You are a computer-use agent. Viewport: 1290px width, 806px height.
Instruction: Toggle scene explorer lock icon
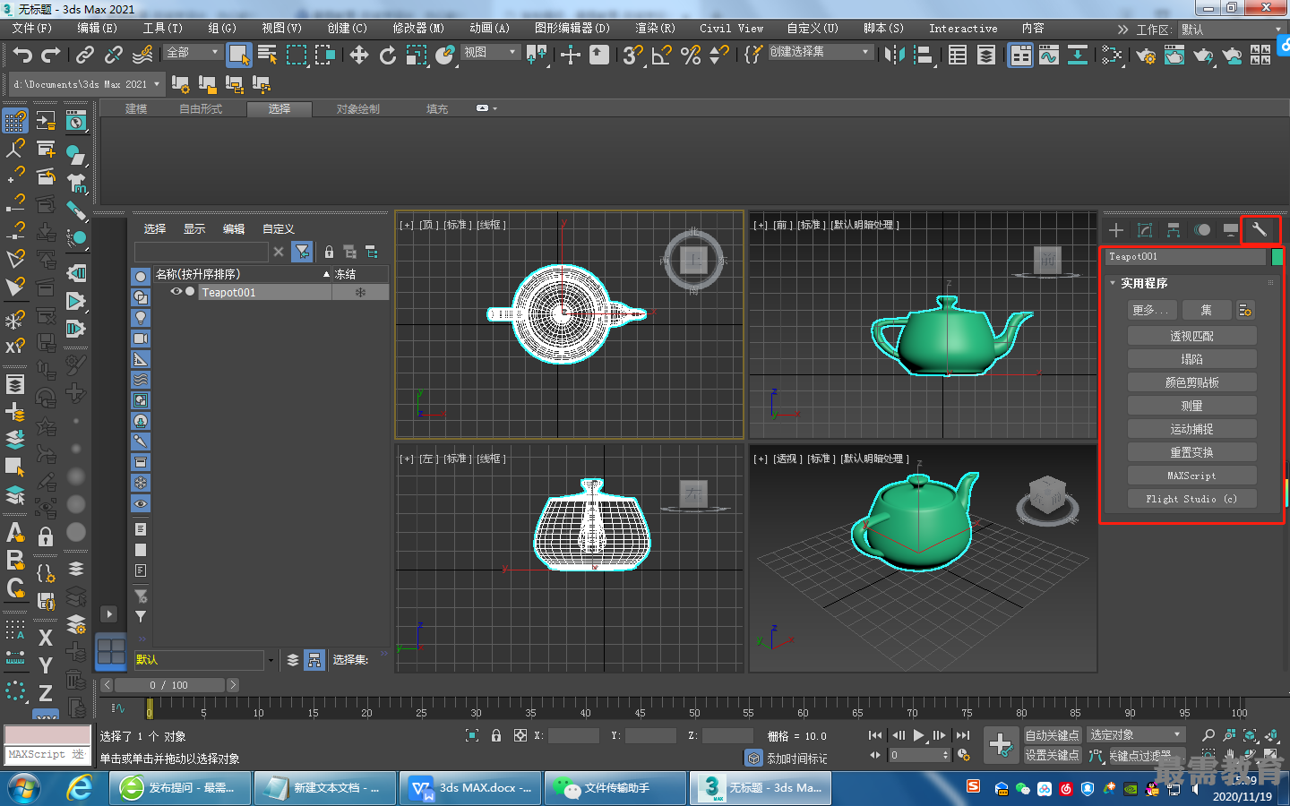[x=329, y=253]
